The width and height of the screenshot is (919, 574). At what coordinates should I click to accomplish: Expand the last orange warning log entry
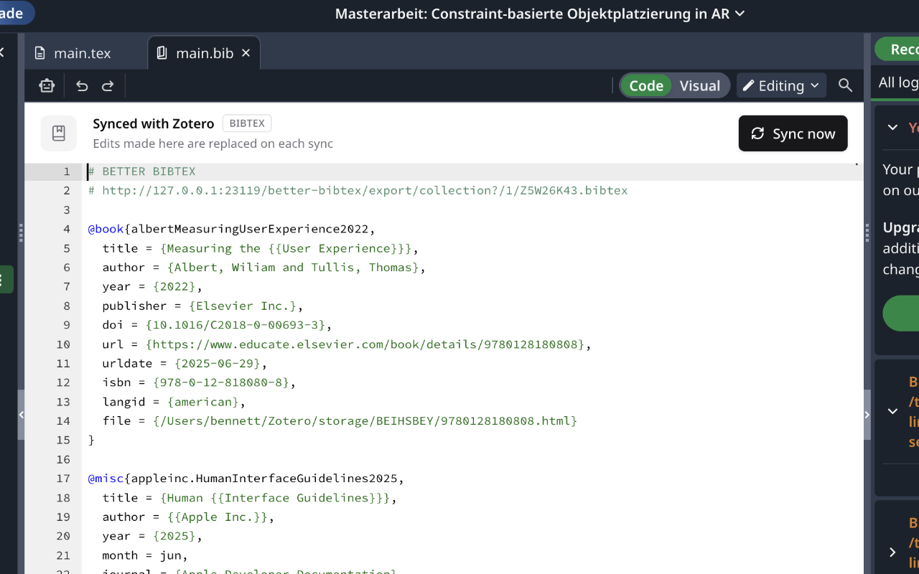coord(892,552)
